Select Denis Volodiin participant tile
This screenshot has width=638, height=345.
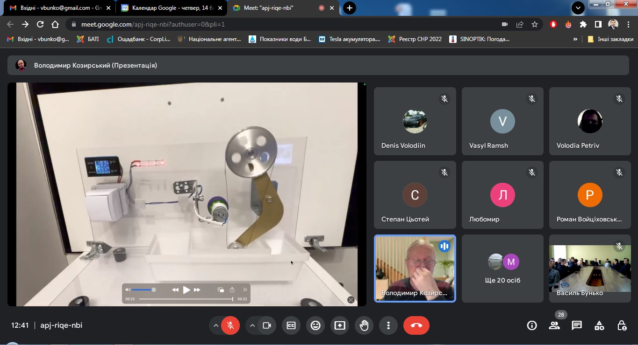415,121
